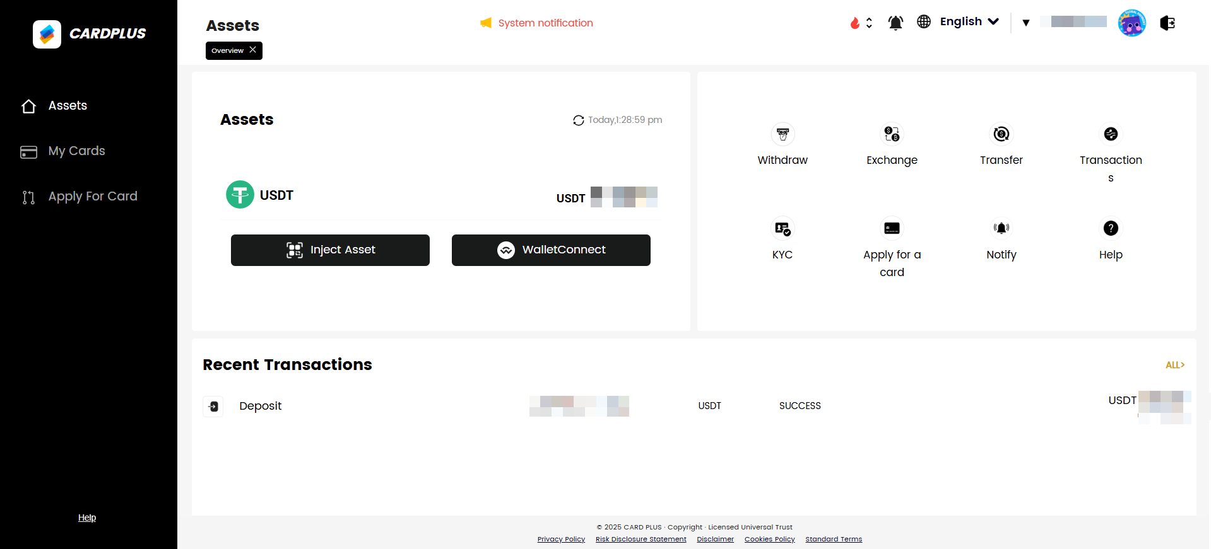Open the English language dropdown
1211x549 pixels.
[x=969, y=22]
